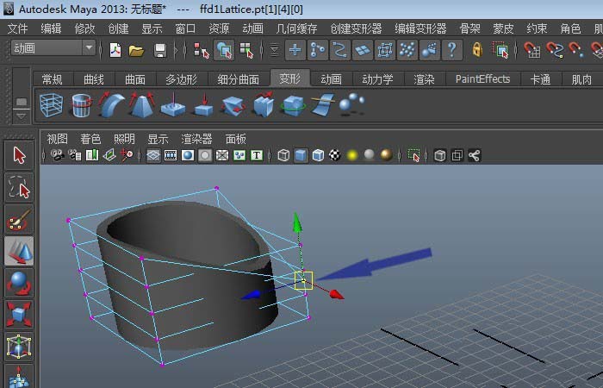
Task: Open the 创建变形器 menu
Action: 356,28
